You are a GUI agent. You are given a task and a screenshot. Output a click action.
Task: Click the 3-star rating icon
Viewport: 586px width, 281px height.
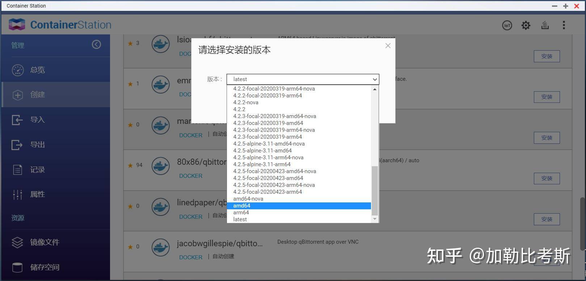(130, 43)
